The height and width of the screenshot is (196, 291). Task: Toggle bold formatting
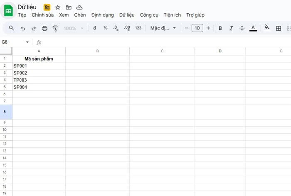pyautogui.click(x=220, y=28)
